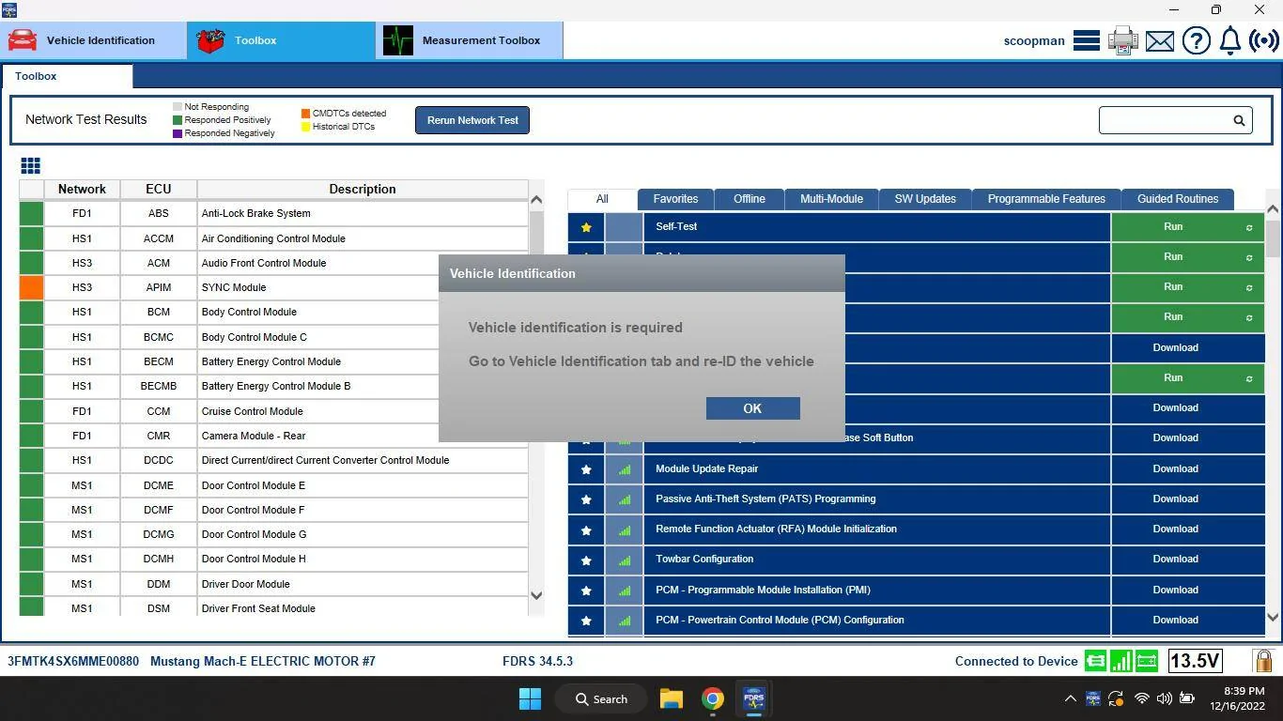Image resolution: width=1283 pixels, height=721 pixels.
Task: Open the hamburger menu beside scoopman
Action: pyautogui.click(x=1087, y=40)
